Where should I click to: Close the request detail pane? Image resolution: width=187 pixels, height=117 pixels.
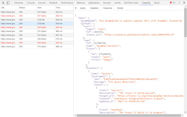(76, 8)
